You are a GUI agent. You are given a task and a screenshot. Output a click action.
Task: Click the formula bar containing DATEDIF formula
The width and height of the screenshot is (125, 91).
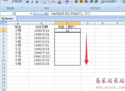point(87,14)
